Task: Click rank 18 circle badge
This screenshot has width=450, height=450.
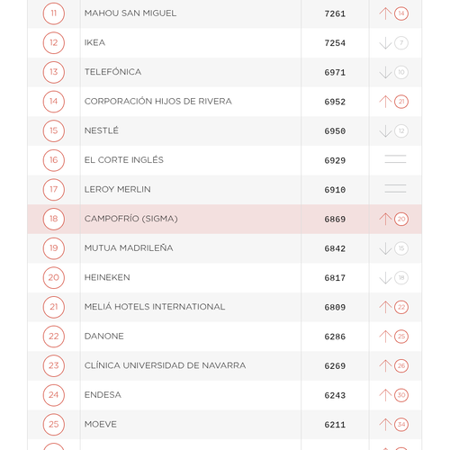Action: coord(54,219)
